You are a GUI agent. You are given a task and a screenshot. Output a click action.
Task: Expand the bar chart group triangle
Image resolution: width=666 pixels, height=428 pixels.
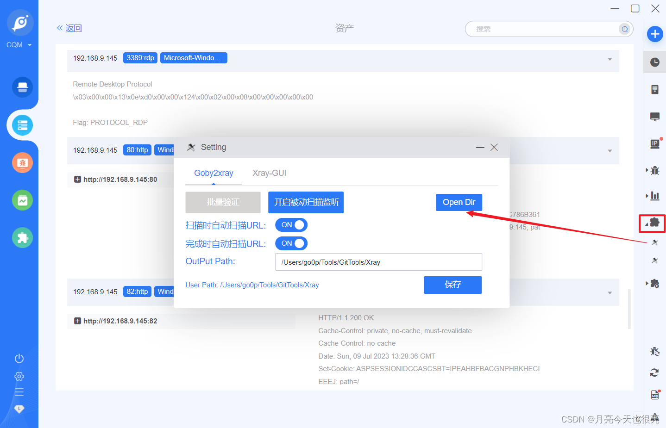click(647, 196)
